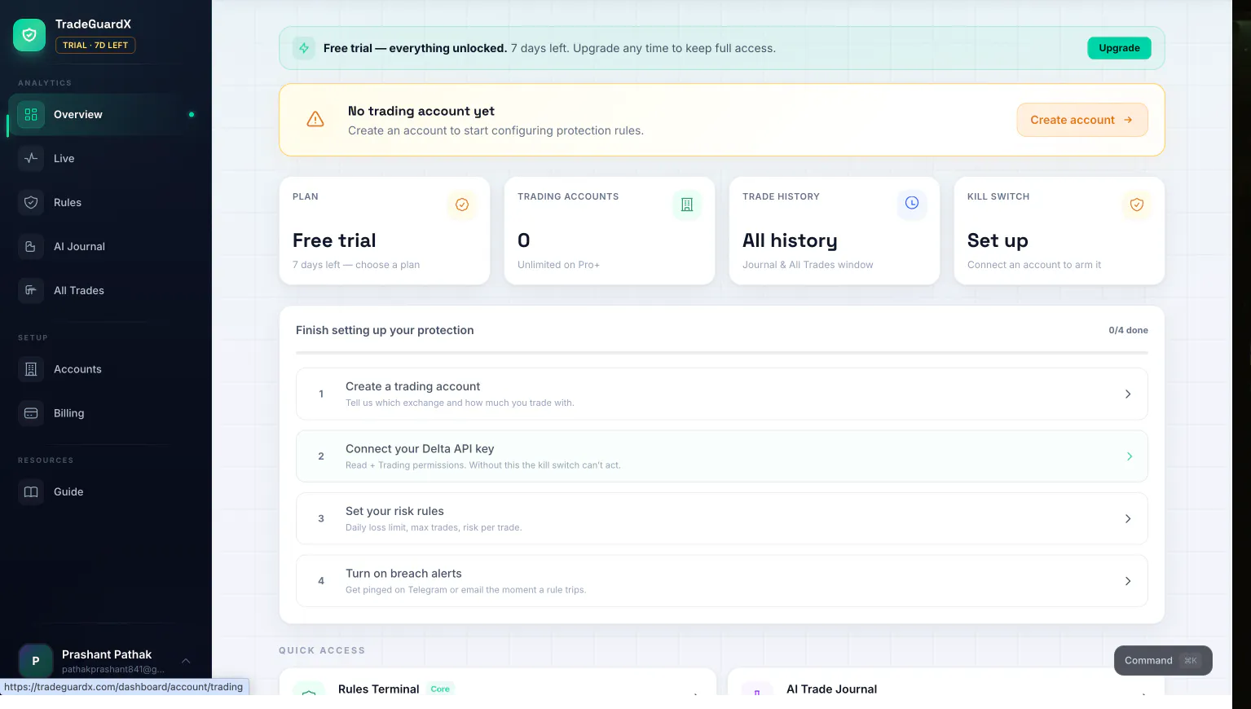Screen dimensions: 1251x709
Task: Open the All history card
Action: point(835,231)
